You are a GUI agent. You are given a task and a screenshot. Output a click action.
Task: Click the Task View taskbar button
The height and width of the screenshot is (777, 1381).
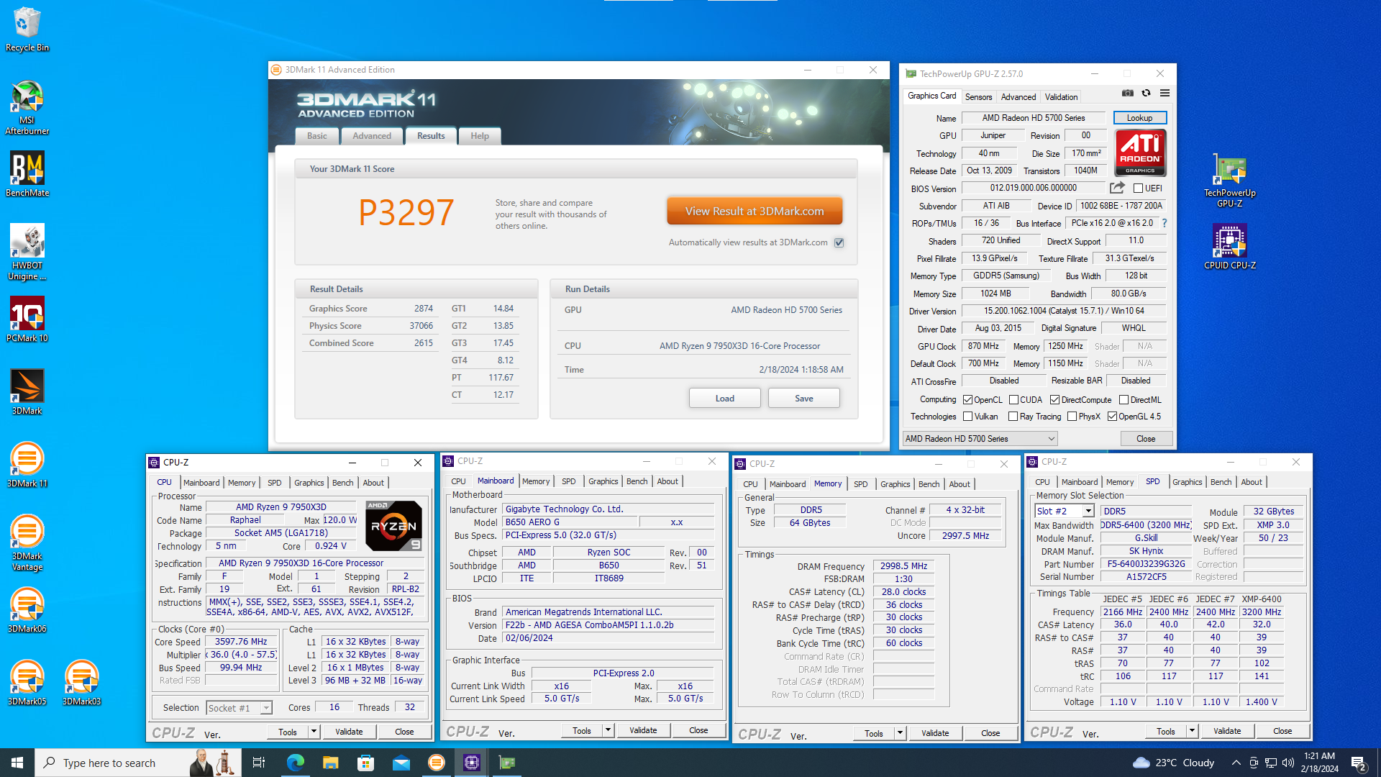[259, 763]
